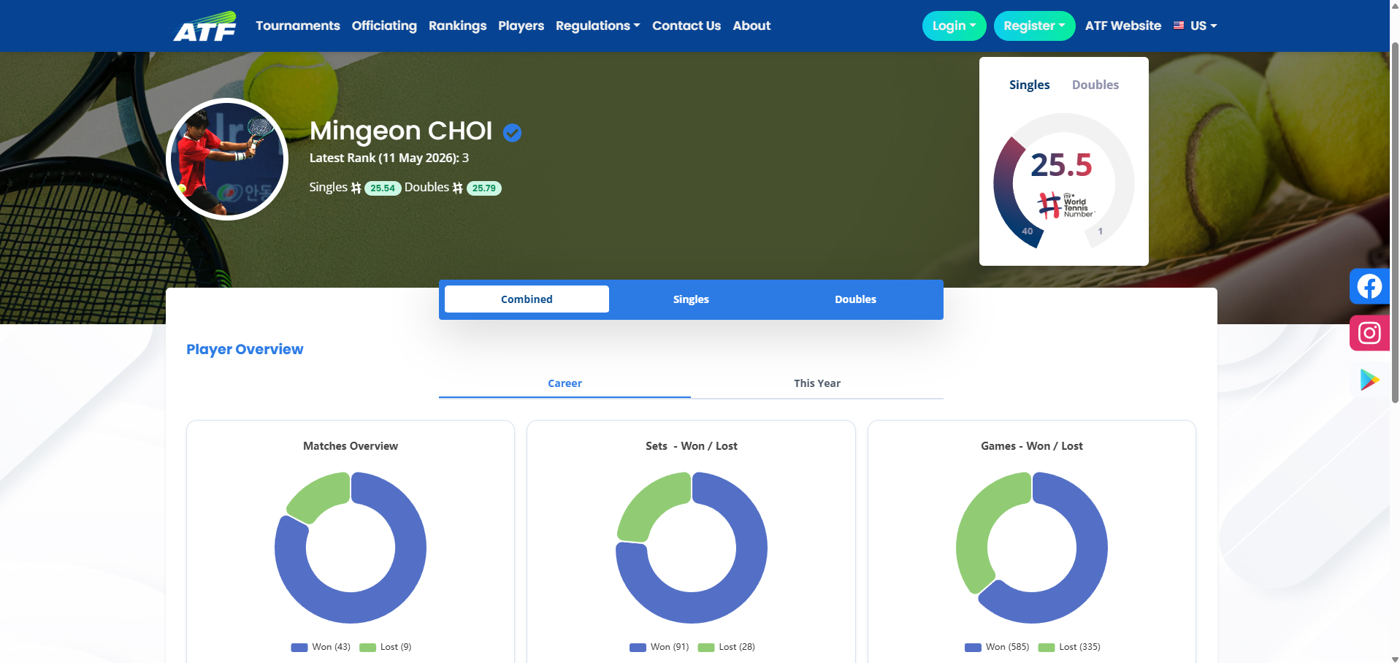
Task: Open the Register dropdown
Action: point(1034,26)
